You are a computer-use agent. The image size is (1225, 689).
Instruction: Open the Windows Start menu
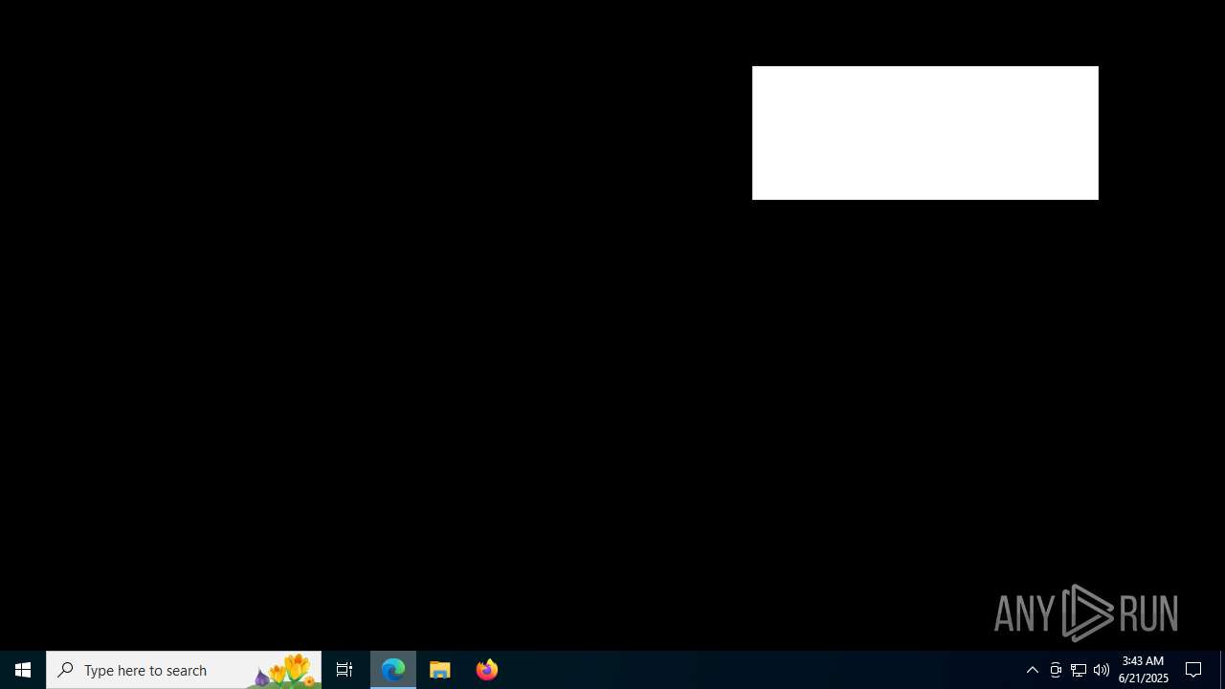click(23, 670)
